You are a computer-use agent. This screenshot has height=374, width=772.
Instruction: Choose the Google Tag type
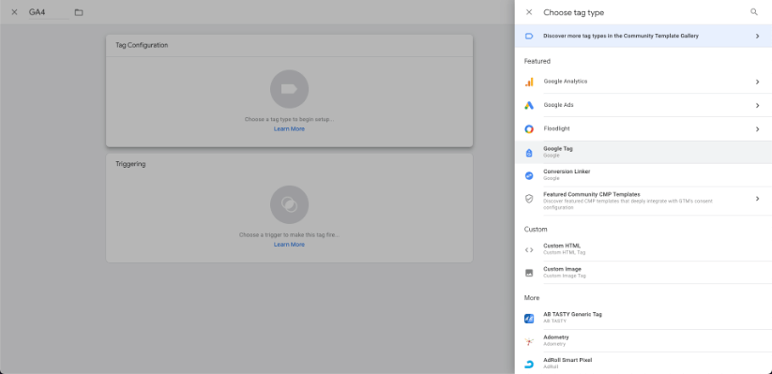point(643,152)
